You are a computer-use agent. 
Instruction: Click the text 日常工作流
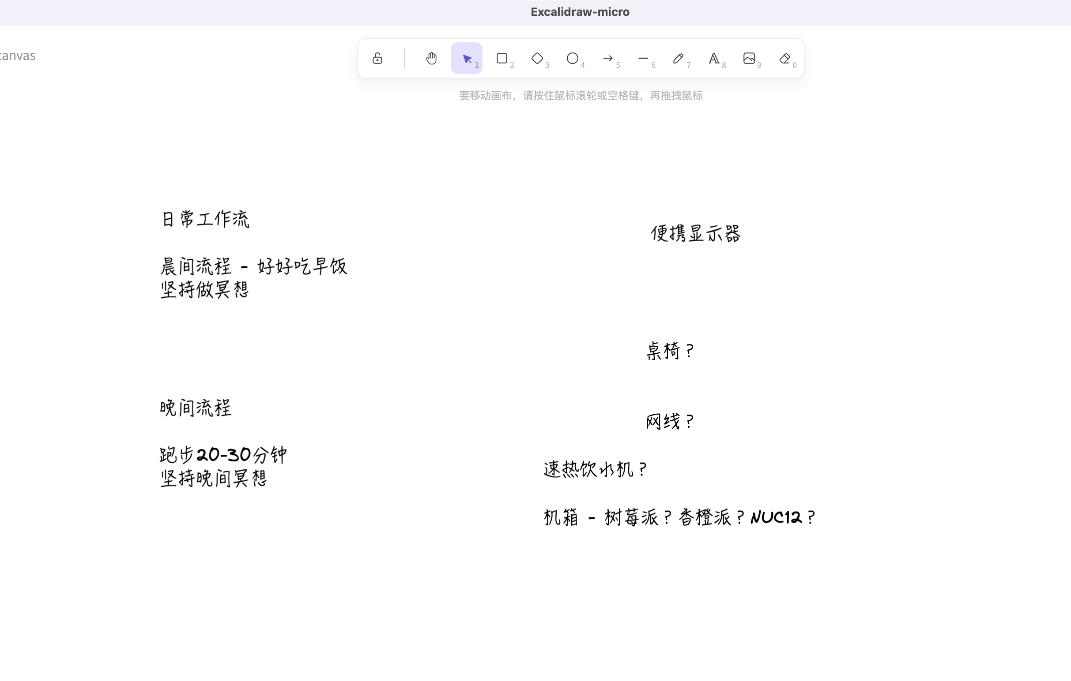pyautogui.click(x=205, y=220)
